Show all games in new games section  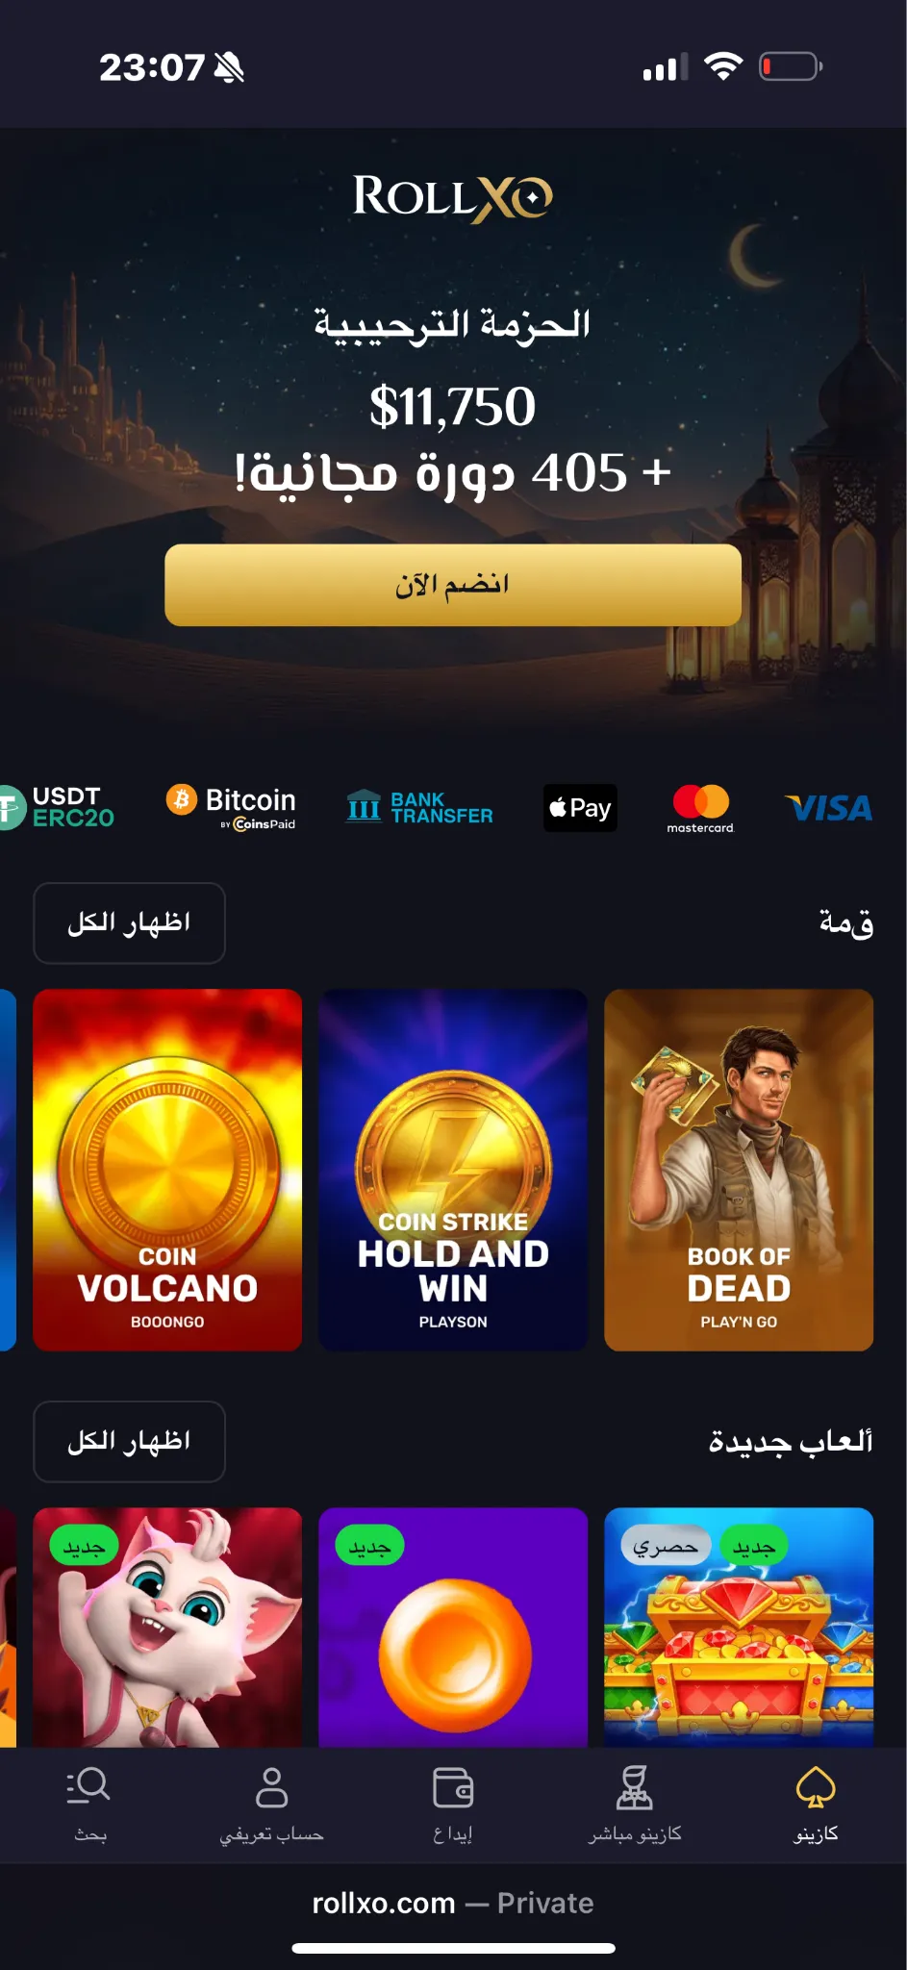129,1441
